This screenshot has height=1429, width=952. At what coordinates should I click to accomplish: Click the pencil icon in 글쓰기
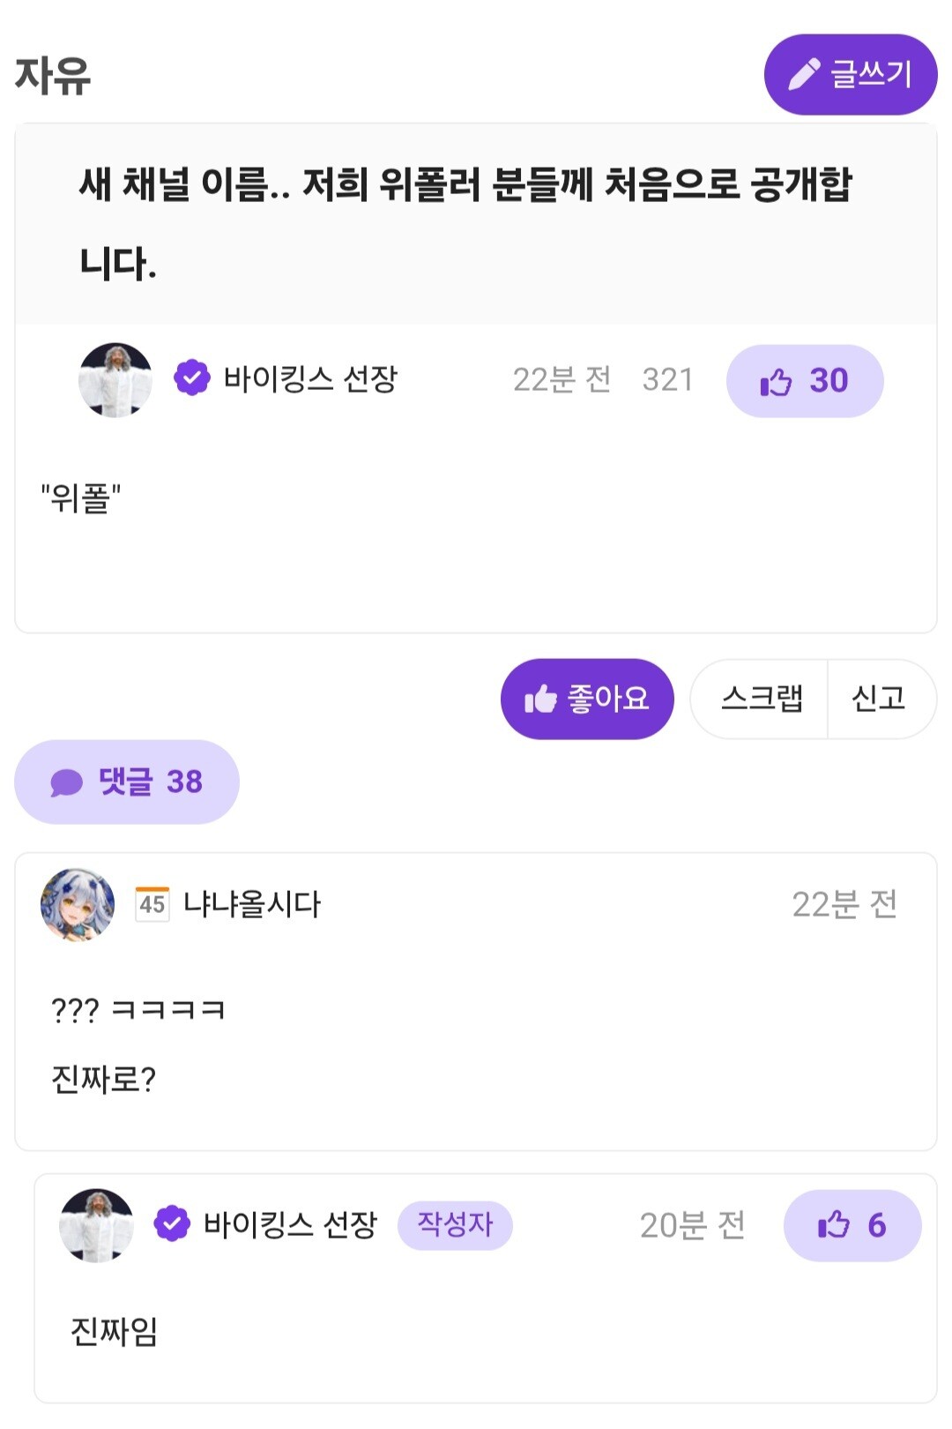[x=804, y=75]
